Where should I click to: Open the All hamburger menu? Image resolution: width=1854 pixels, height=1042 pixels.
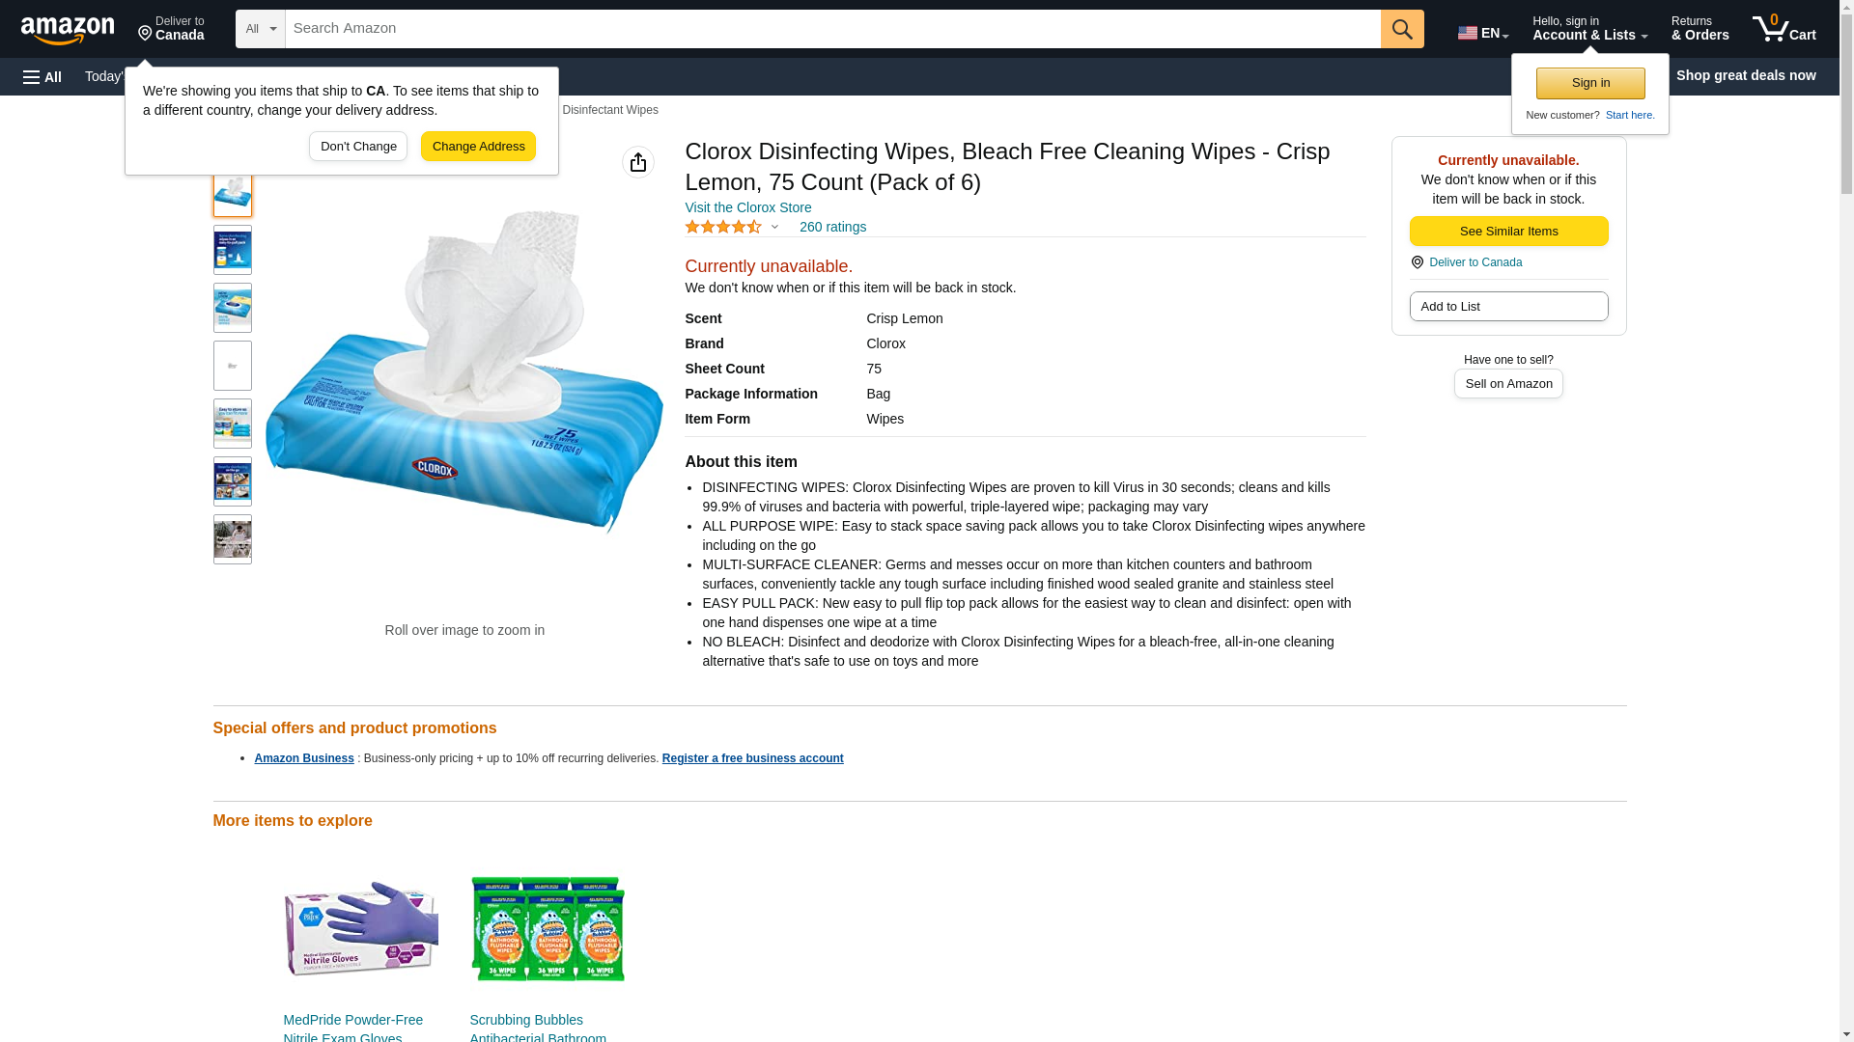[42, 76]
